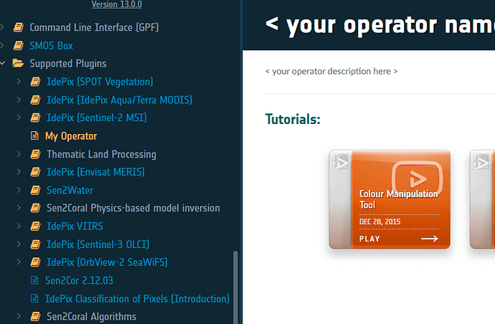Click the Sen2Water book icon
This screenshot has height=324, width=495.
(35, 190)
